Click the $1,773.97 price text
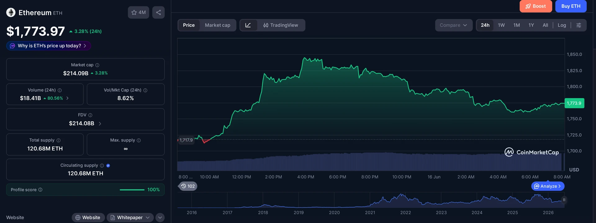596x223 pixels. pos(36,31)
